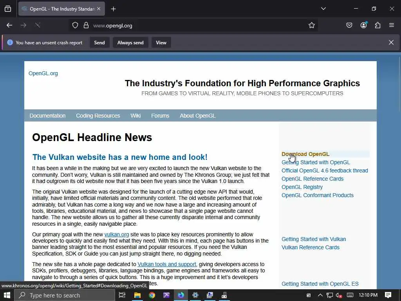
Task: Open Firefox View from tab bar corner
Action: pyautogui.click(x=8, y=9)
